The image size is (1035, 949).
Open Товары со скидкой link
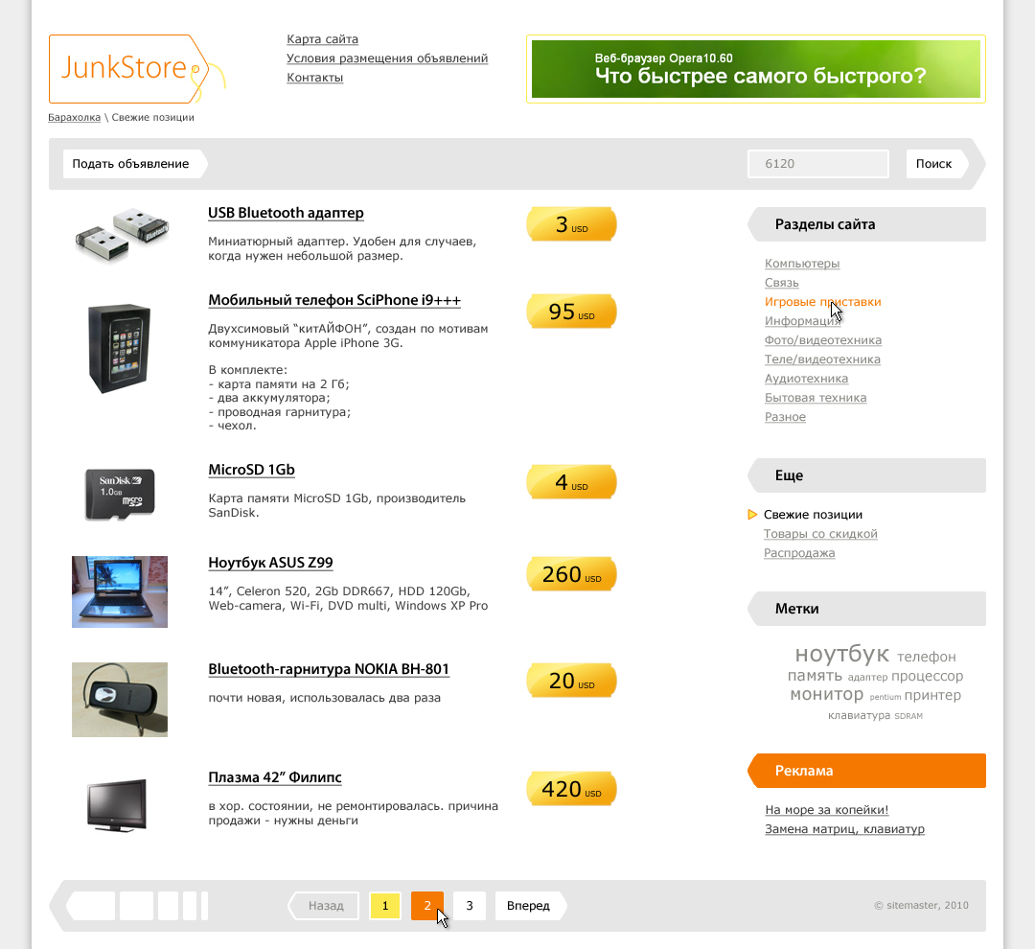click(x=820, y=534)
